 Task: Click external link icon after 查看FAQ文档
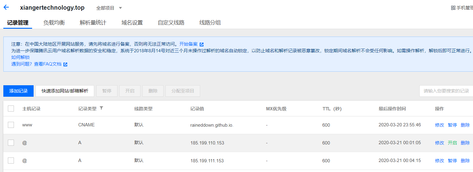65,64
